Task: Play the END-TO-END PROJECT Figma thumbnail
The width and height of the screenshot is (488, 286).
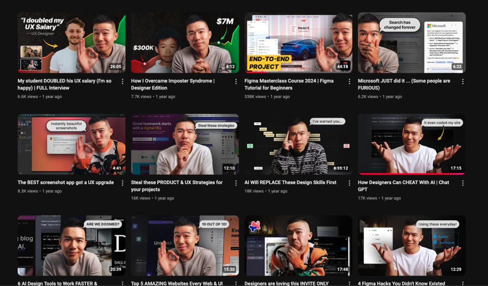Action: pyautogui.click(x=298, y=42)
